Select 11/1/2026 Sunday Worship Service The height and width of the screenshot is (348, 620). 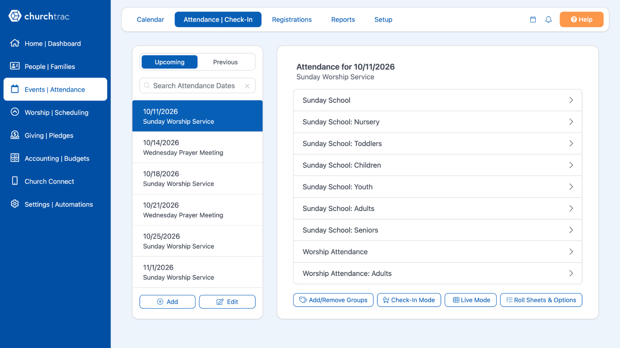coord(198,272)
